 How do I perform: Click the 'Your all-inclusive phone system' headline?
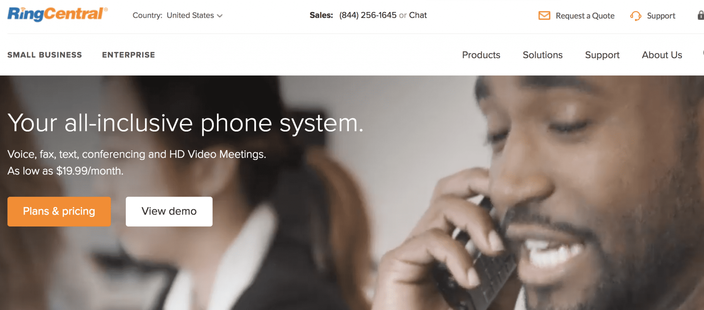[186, 123]
